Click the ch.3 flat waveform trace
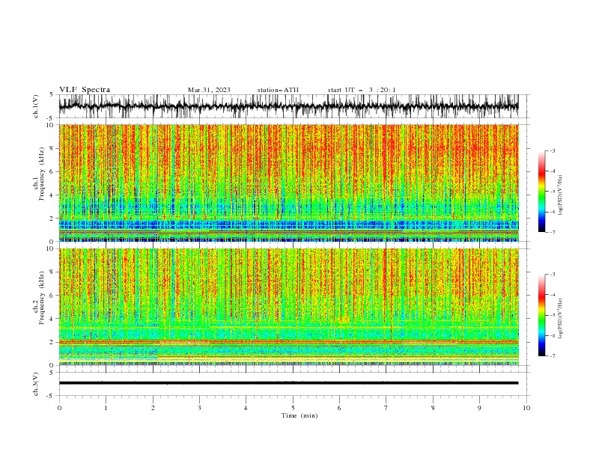Screen dimensions: 593x458 tap(288, 383)
